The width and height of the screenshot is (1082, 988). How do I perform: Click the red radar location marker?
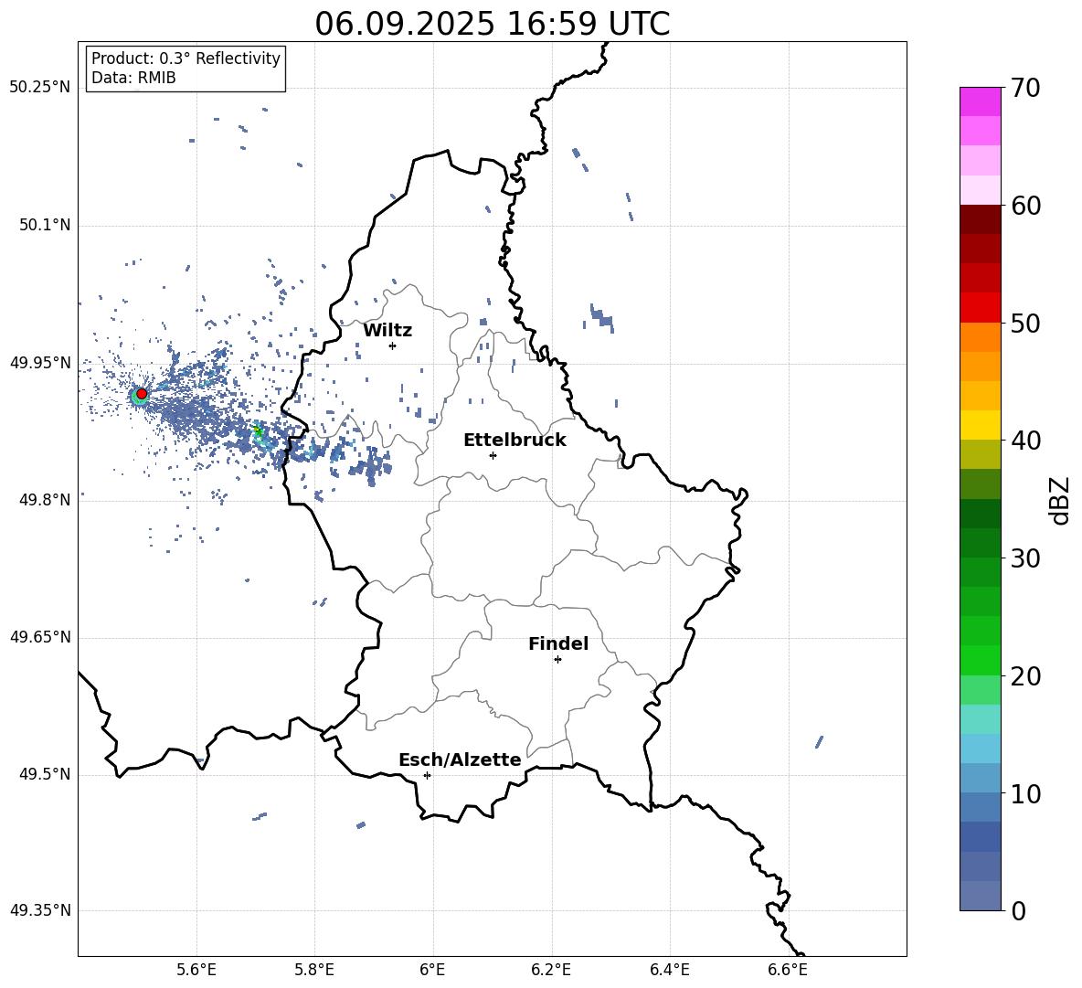coord(142,394)
